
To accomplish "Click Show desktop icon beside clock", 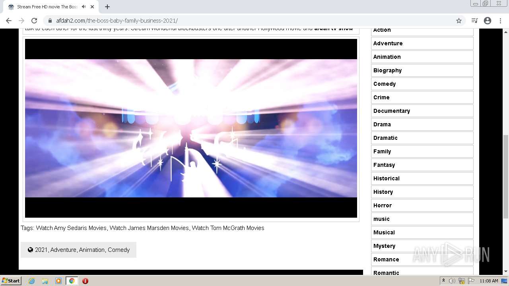I will (x=505, y=281).
